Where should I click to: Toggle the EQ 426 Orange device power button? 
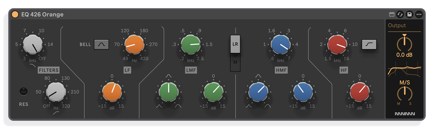click(x=15, y=14)
